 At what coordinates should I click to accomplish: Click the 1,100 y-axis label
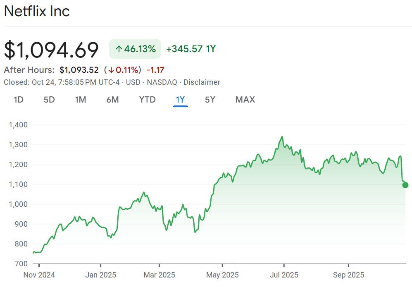click(x=18, y=184)
